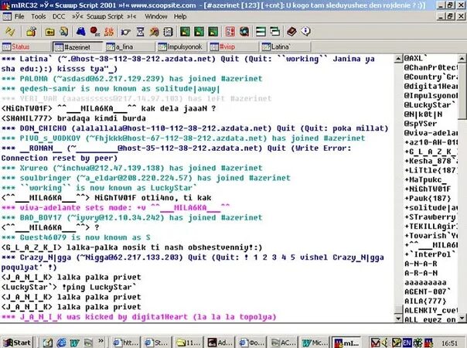Open the Help menu
Screen dimensions: 467x348
[x=180, y=16]
